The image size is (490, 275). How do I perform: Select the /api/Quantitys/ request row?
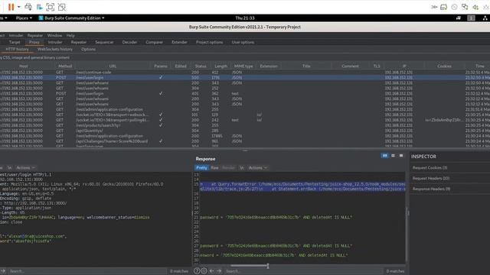[245, 131]
